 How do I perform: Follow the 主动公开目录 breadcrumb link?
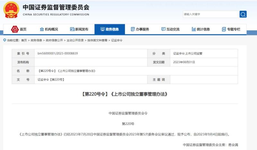(75, 40)
